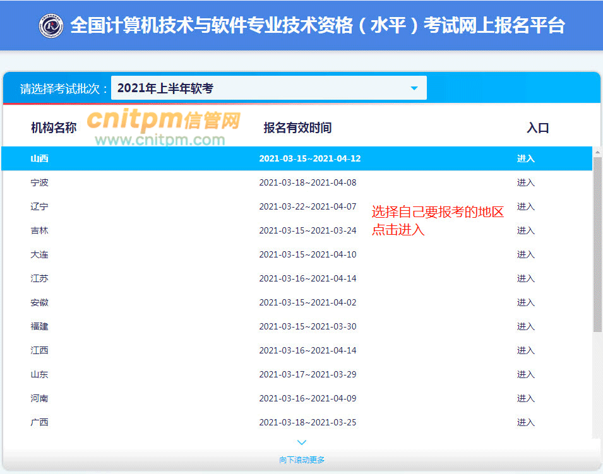Expand more rows via 向下滚动更多 chevron

click(x=301, y=442)
